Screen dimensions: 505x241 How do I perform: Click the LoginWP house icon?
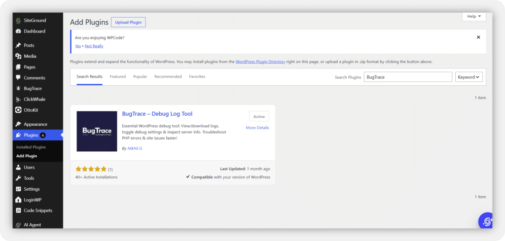click(x=18, y=200)
